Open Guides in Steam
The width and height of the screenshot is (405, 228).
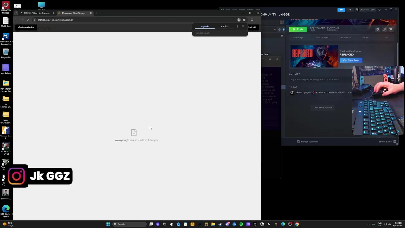tap(365, 37)
